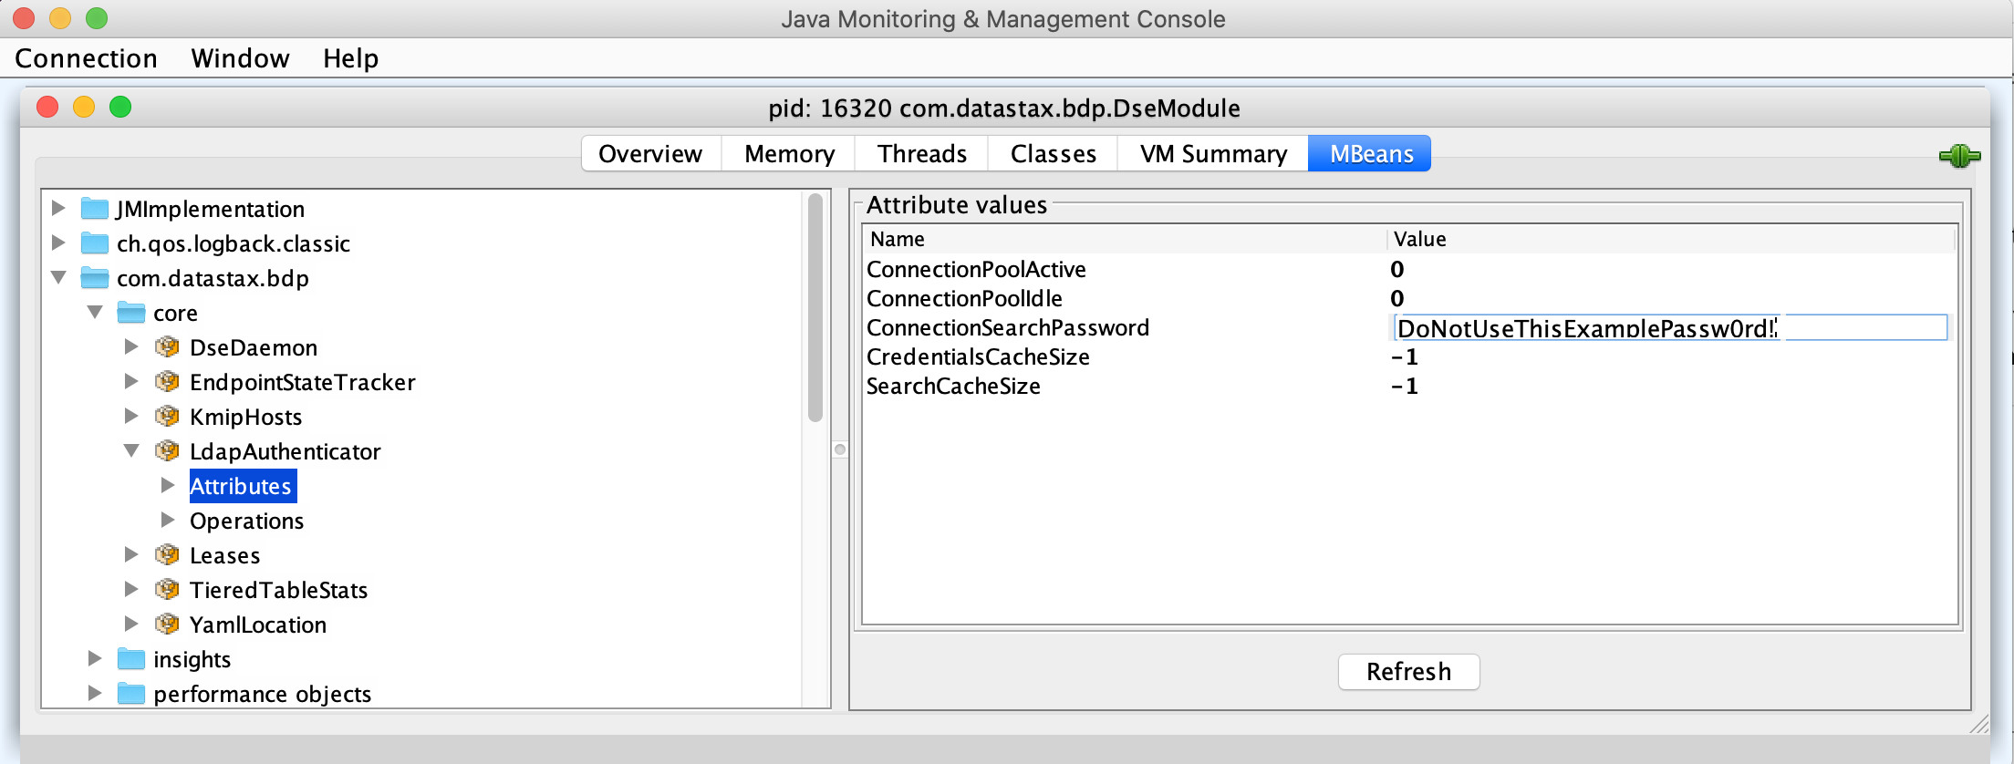Click the EndpointStateTracker MBean icon

167,382
